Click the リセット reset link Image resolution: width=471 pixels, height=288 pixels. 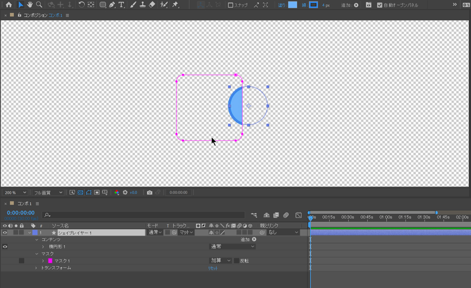point(213,268)
